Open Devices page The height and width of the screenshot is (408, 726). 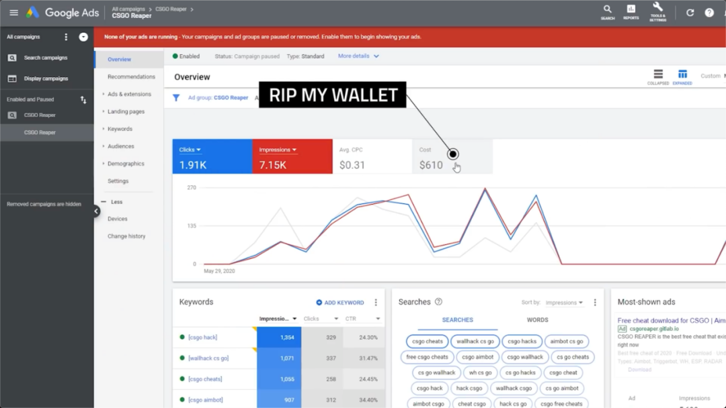(118, 219)
